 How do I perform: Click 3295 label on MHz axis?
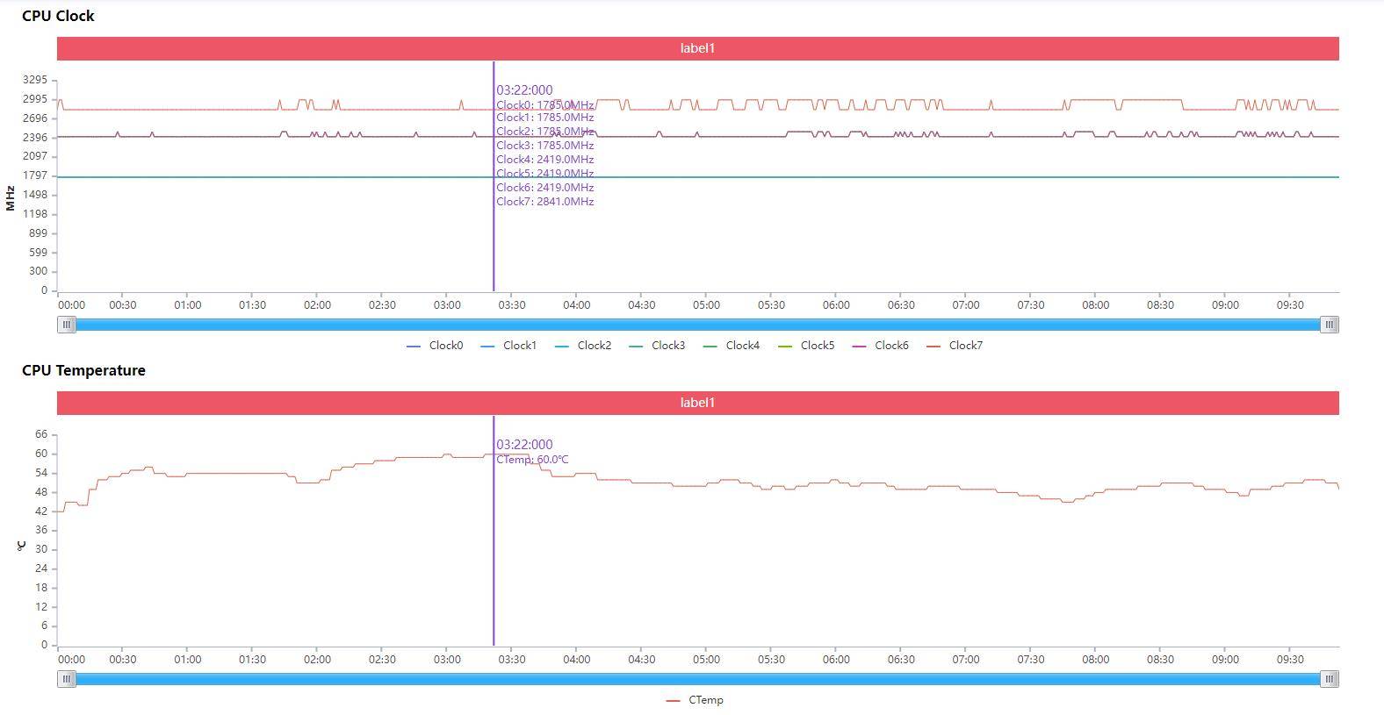click(x=35, y=80)
